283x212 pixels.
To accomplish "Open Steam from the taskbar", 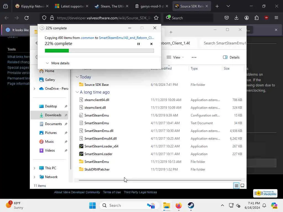I will (191, 205).
